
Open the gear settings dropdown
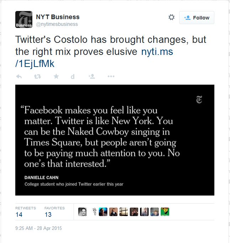tap(171, 17)
